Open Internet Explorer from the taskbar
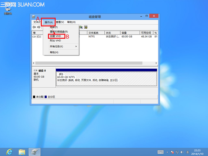This screenshot has height=156, width=208. pyautogui.click(x=9, y=152)
